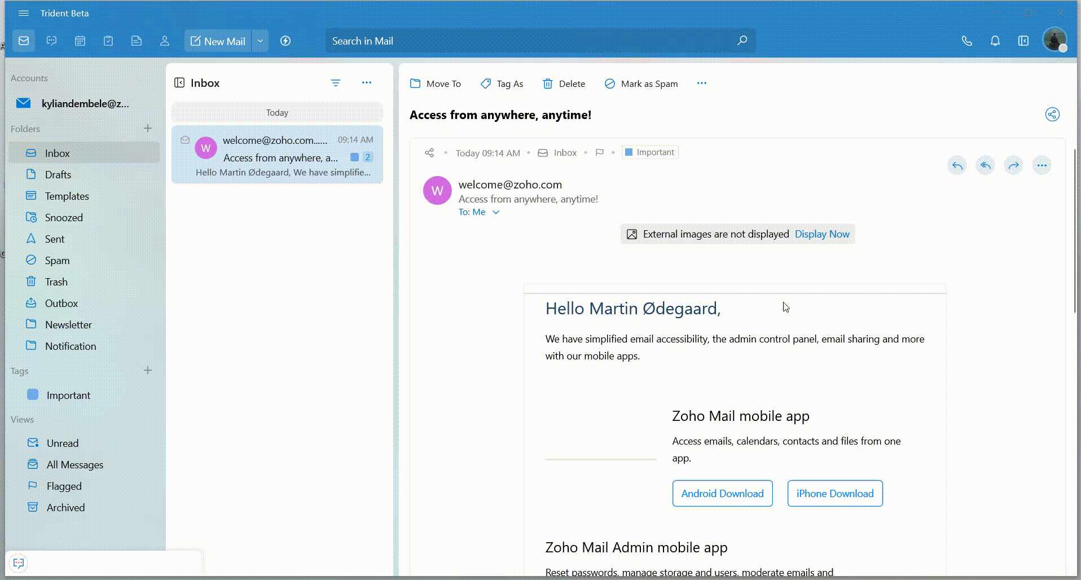1081x580 pixels.
Task: Click Display Now to load external images
Action: [821, 234]
